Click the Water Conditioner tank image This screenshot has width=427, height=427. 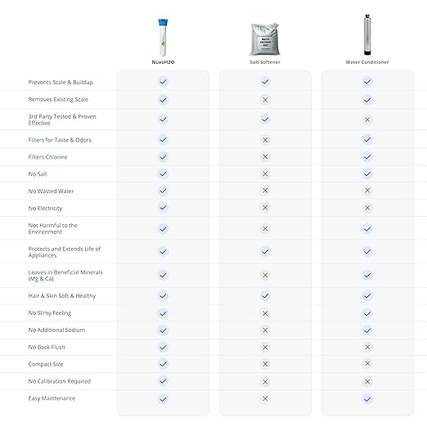(x=367, y=34)
